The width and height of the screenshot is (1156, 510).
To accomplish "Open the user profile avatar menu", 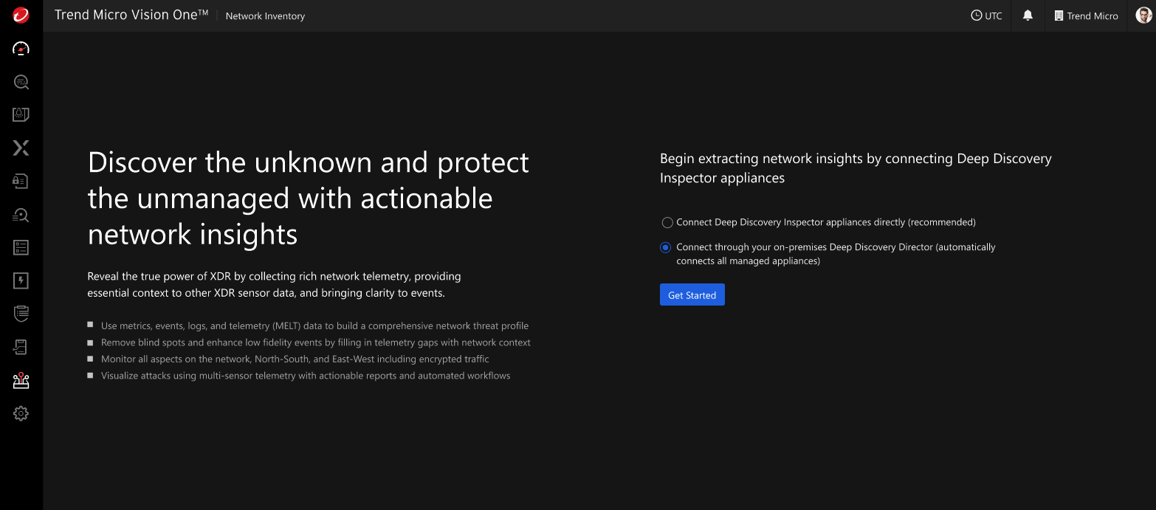I will coord(1143,15).
